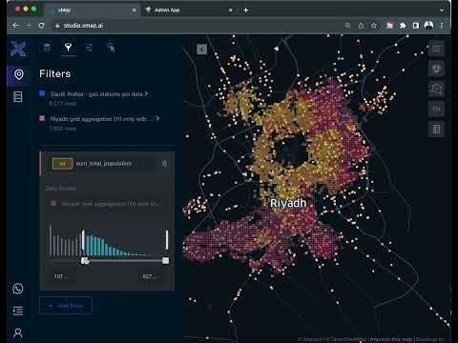
Task: Click the Riyadh map label
Action: click(288, 203)
